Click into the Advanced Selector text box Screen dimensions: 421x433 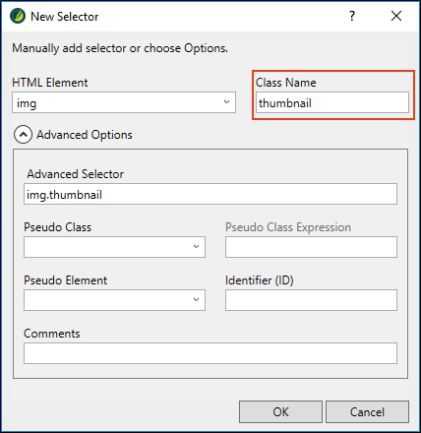[x=210, y=194]
